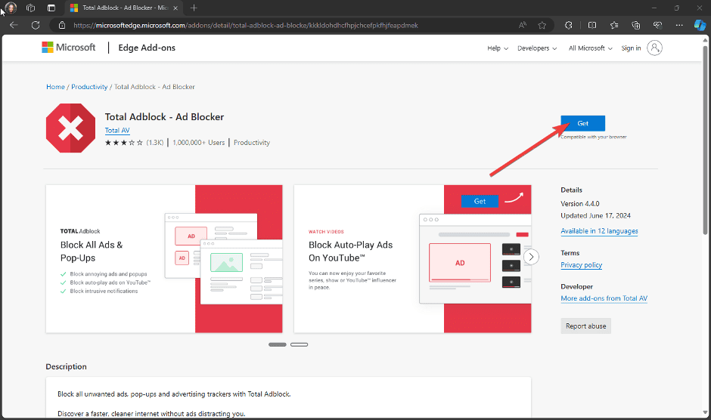The height and width of the screenshot is (420, 711).
Task: Add this page to favorites star
Action: point(542,26)
